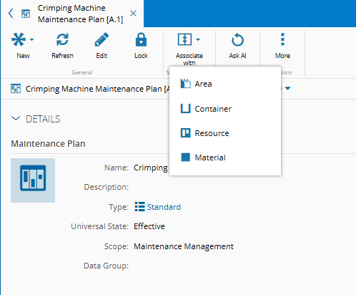Click the maintenance plan icon in tab header
This screenshot has height=295, width=356.
pyautogui.click(x=26, y=14)
